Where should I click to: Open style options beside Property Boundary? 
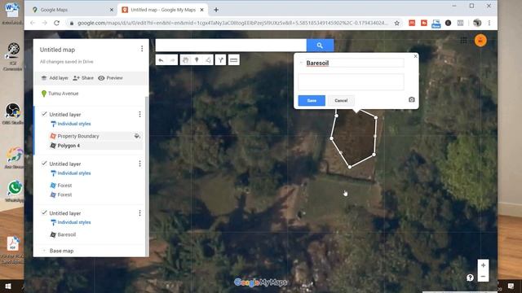point(137,136)
